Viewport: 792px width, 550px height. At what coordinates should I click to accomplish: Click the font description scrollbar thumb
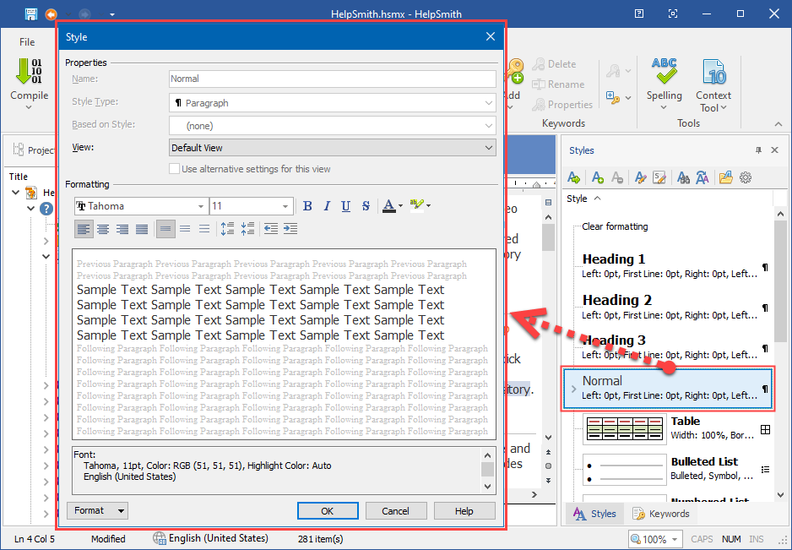click(x=487, y=470)
